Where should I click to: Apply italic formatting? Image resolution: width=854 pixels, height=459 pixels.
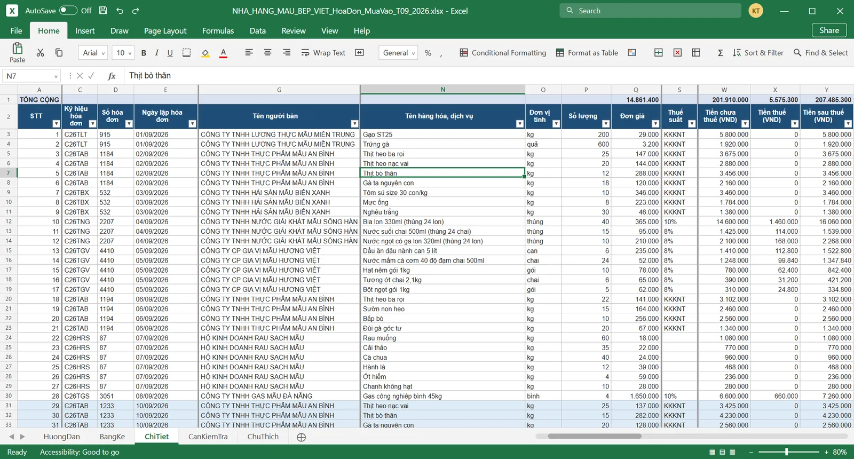[156, 53]
